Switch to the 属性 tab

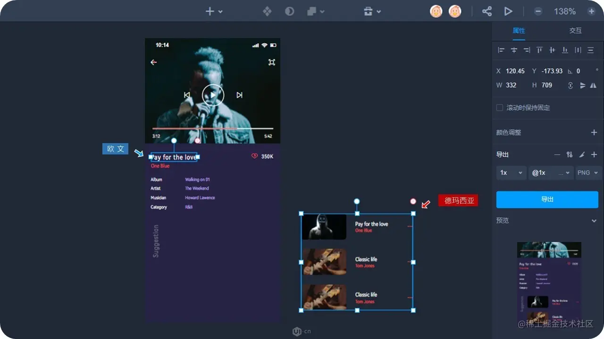(x=519, y=31)
